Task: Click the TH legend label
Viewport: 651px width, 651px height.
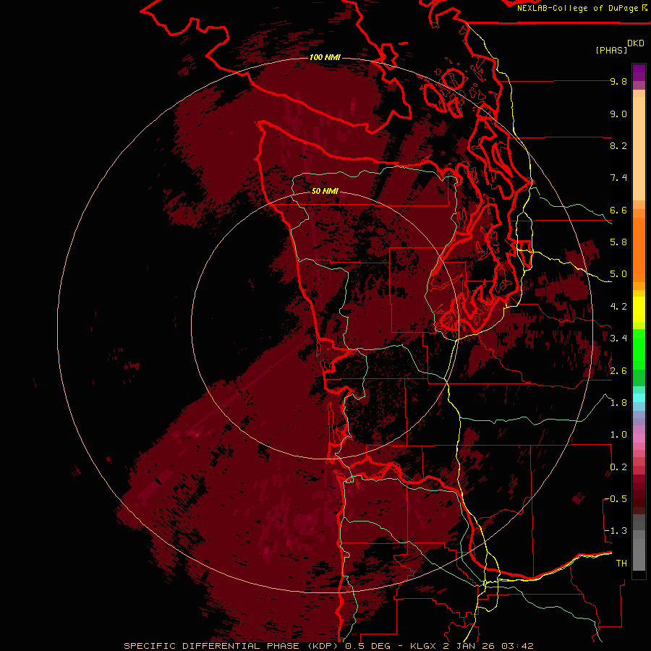Action: (x=621, y=563)
